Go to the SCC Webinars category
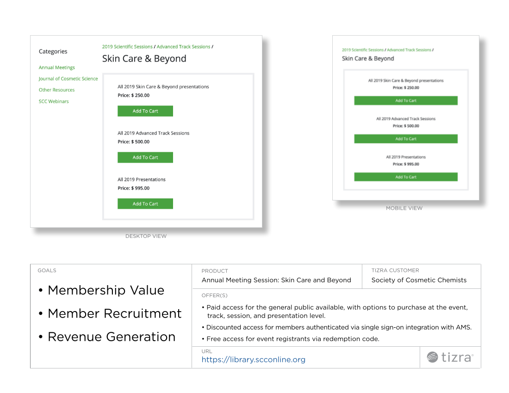Image resolution: width=509 pixels, height=393 pixels. (x=54, y=101)
